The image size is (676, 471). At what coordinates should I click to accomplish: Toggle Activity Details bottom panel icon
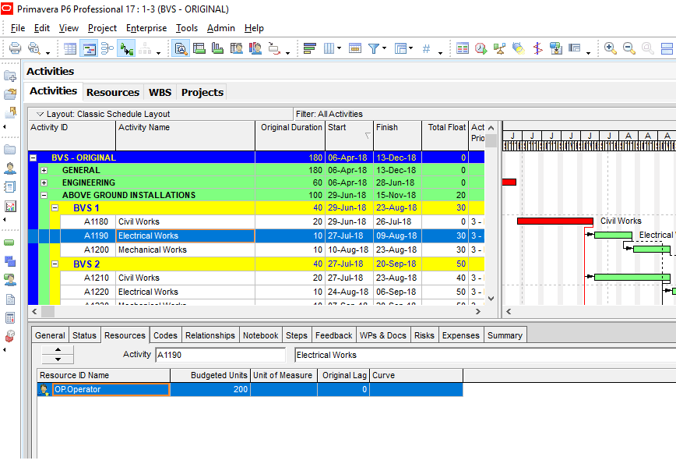[x=181, y=48]
